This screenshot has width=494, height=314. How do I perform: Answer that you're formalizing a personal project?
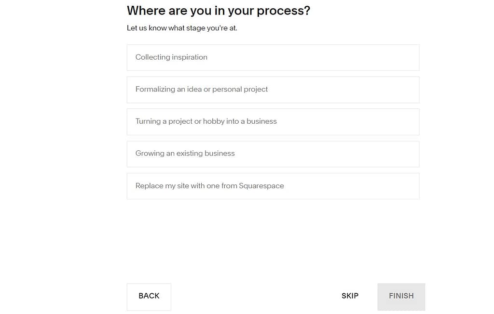click(273, 90)
